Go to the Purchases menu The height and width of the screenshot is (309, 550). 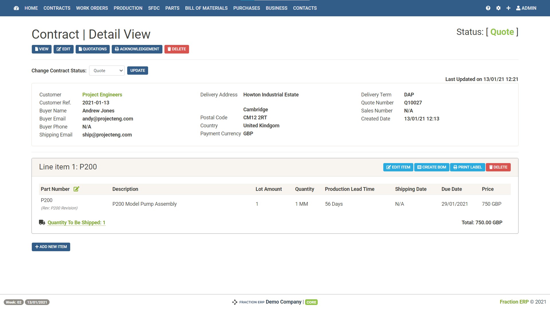tap(246, 8)
